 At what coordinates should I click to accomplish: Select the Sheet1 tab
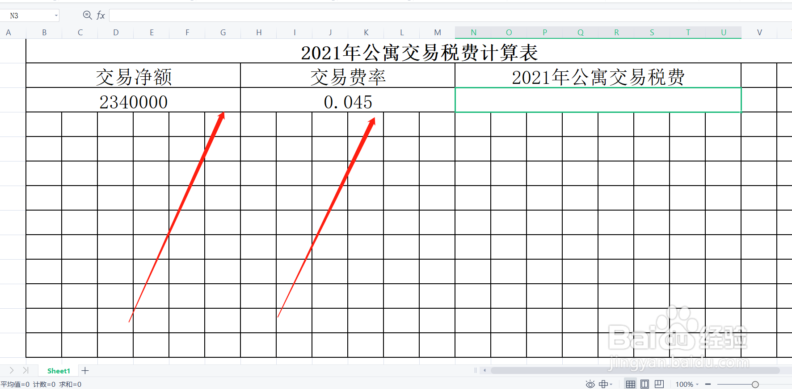point(59,371)
